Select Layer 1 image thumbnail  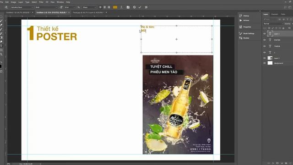[270, 58]
